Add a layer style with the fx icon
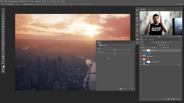Viewport: 184px width, 103px height. pos(166,99)
